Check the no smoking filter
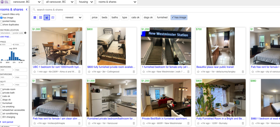 pos(1,107)
